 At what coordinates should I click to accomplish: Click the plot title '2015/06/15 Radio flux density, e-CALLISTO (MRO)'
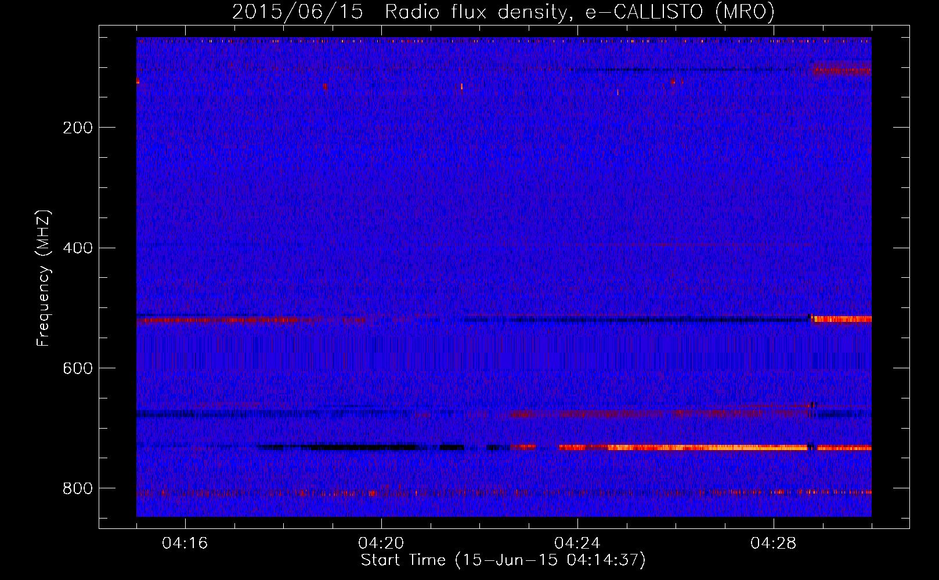pyautogui.click(x=503, y=12)
